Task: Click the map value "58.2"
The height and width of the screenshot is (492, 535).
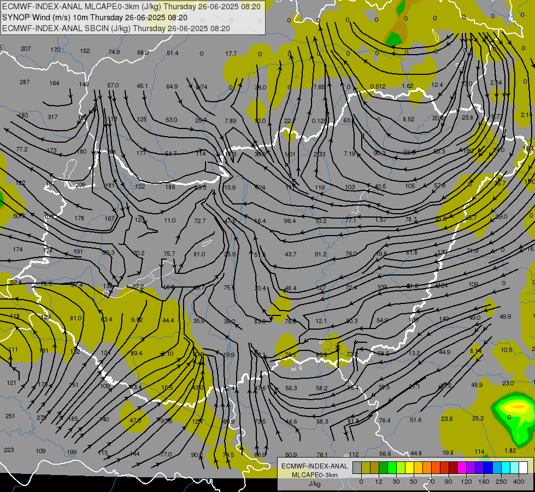Action: [x=321, y=388]
